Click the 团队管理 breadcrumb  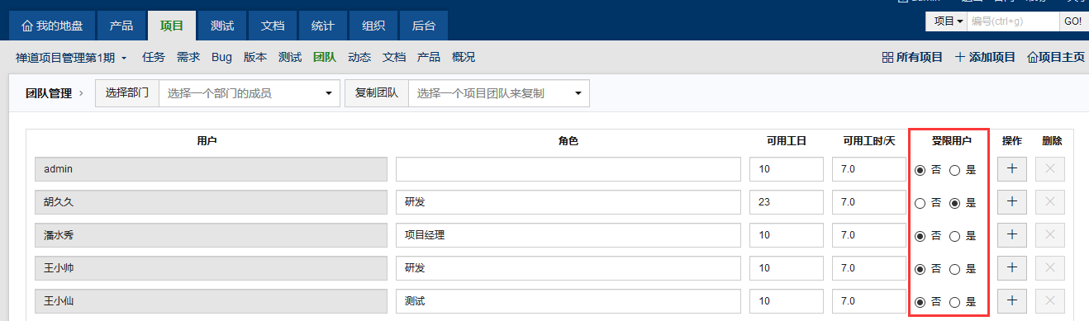[x=49, y=93]
